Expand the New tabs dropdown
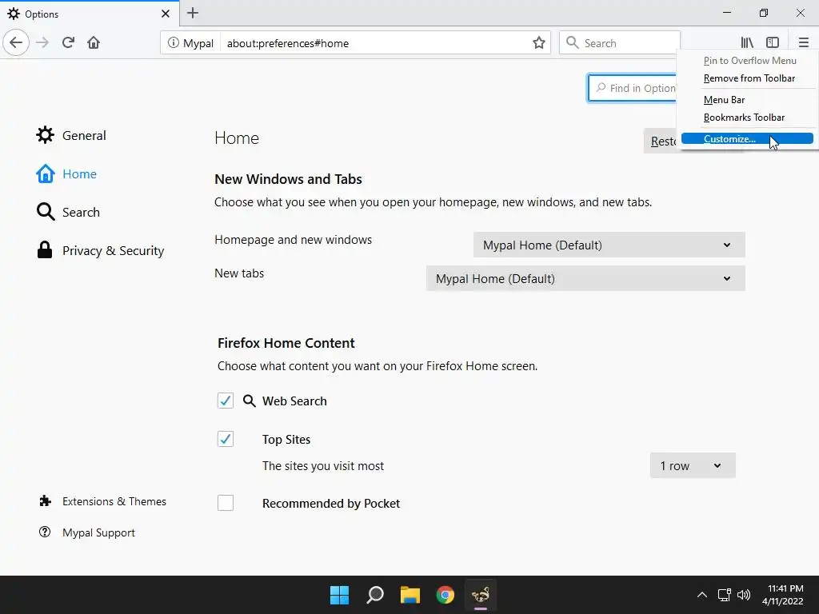Image resolution: width=819 pixels, height=614 pixels. click(585, 278)
